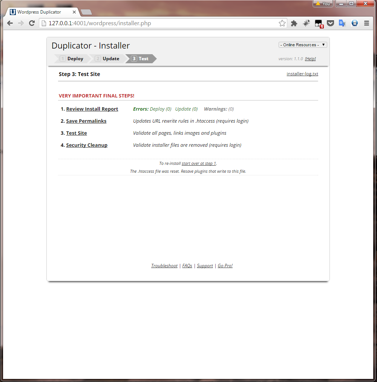Open the FAQs footer link

[187, 266]
